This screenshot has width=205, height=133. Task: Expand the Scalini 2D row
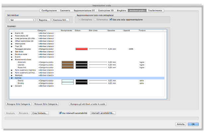click(x=12, y=33)
